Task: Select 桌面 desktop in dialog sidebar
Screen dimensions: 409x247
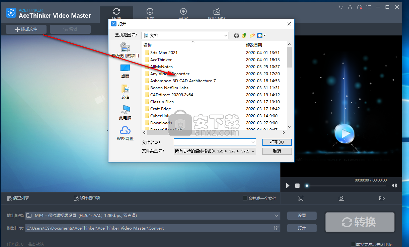Action: [x=125, y=71]
